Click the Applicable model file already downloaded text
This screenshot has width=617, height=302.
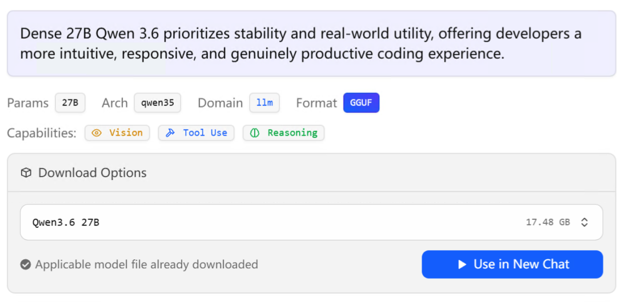point(146,264)
